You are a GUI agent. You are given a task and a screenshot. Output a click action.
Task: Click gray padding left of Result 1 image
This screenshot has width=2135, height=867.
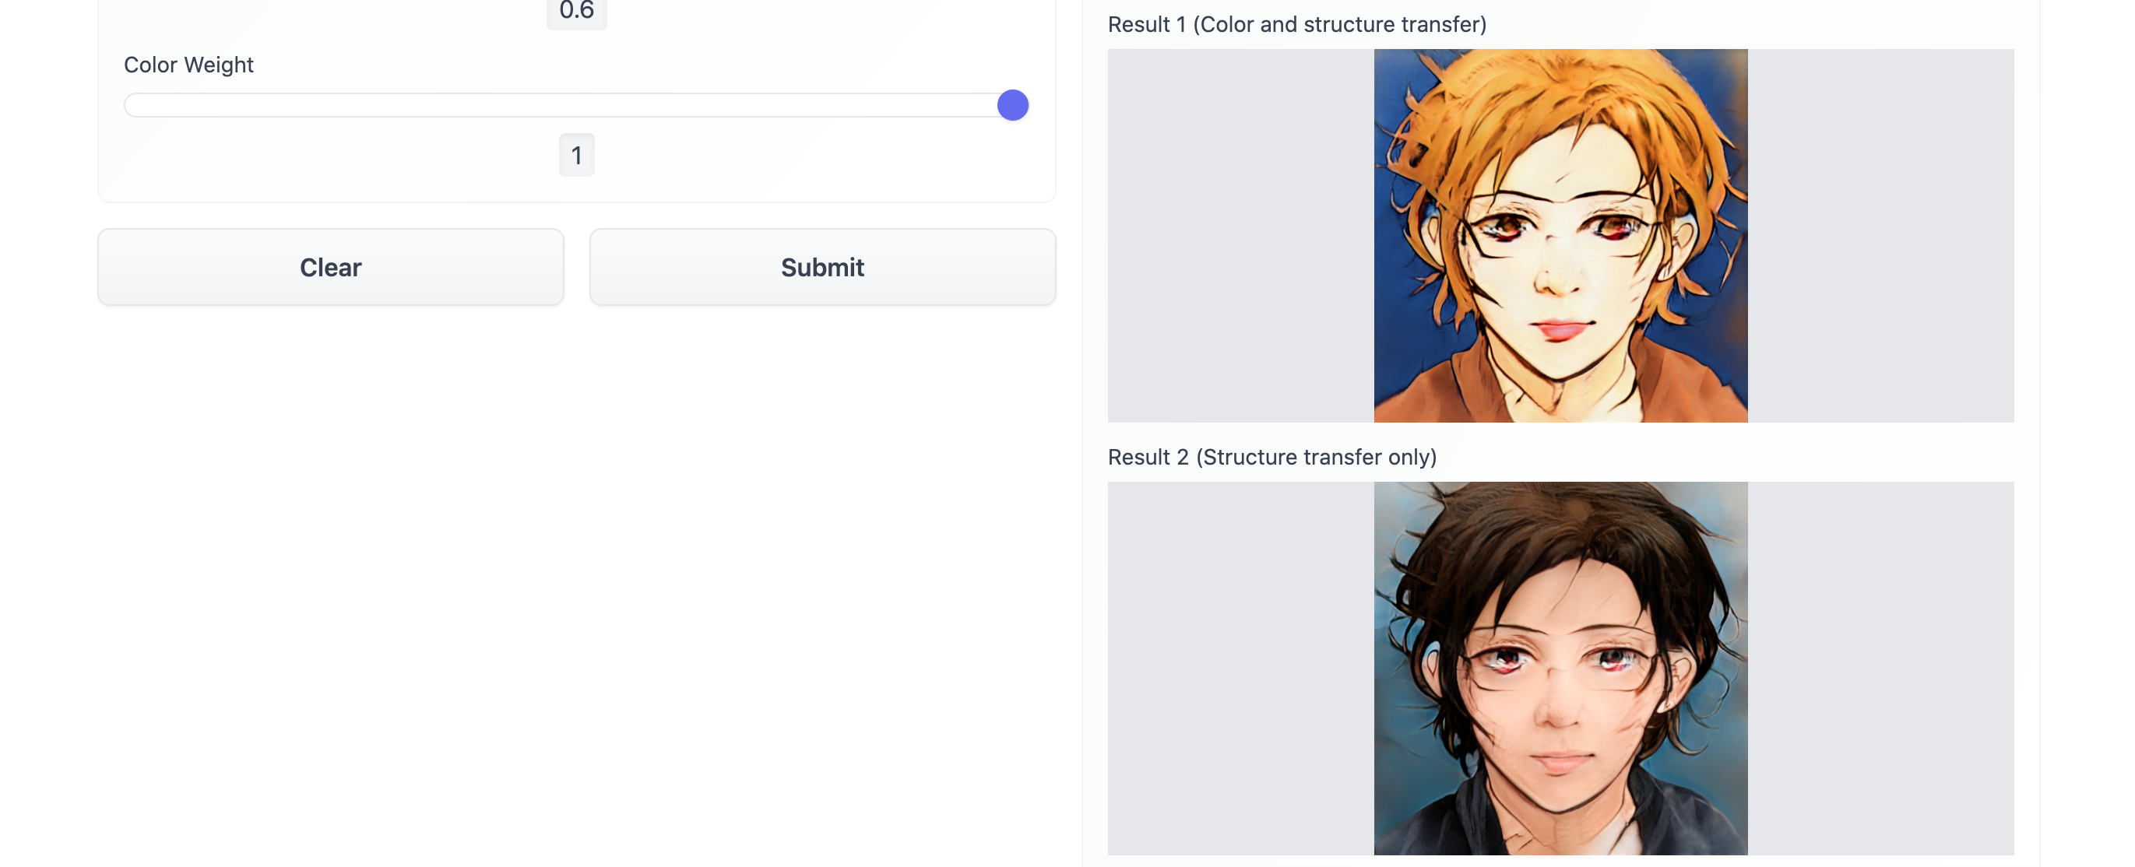click(x=1240, y=235)
